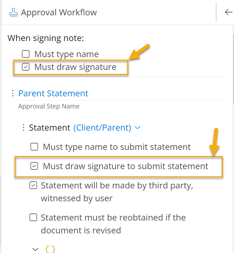Click the curly braces icon
The image size is (234, 253).
[50, 249]
